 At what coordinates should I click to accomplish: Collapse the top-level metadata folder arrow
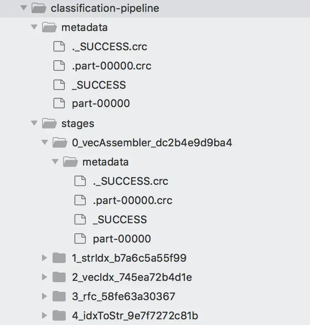pyautogui.click(x=34, y=27)
